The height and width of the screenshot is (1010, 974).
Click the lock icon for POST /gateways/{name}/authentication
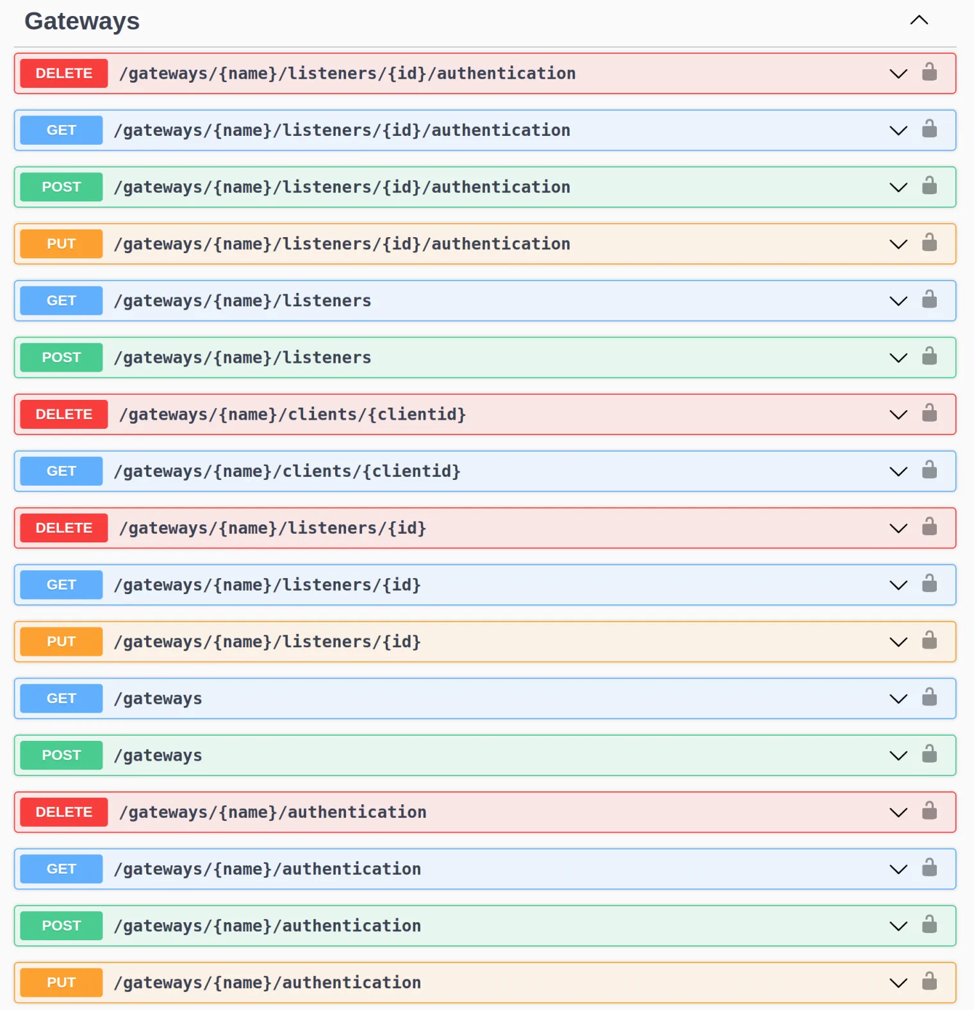pos(929,924)
